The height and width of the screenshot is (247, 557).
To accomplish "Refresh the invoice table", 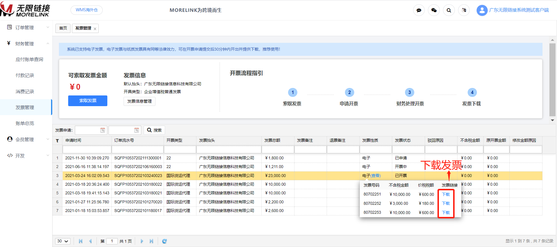I will point(164,241).
